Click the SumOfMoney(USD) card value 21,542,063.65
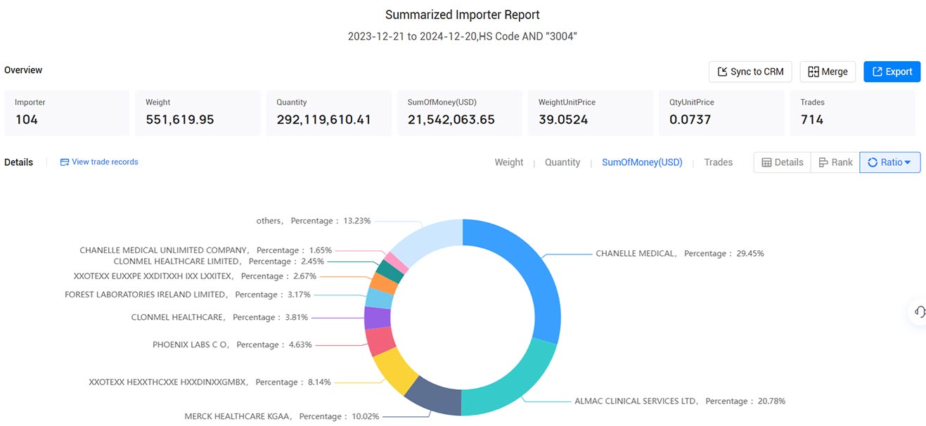 tap(451, 120)
